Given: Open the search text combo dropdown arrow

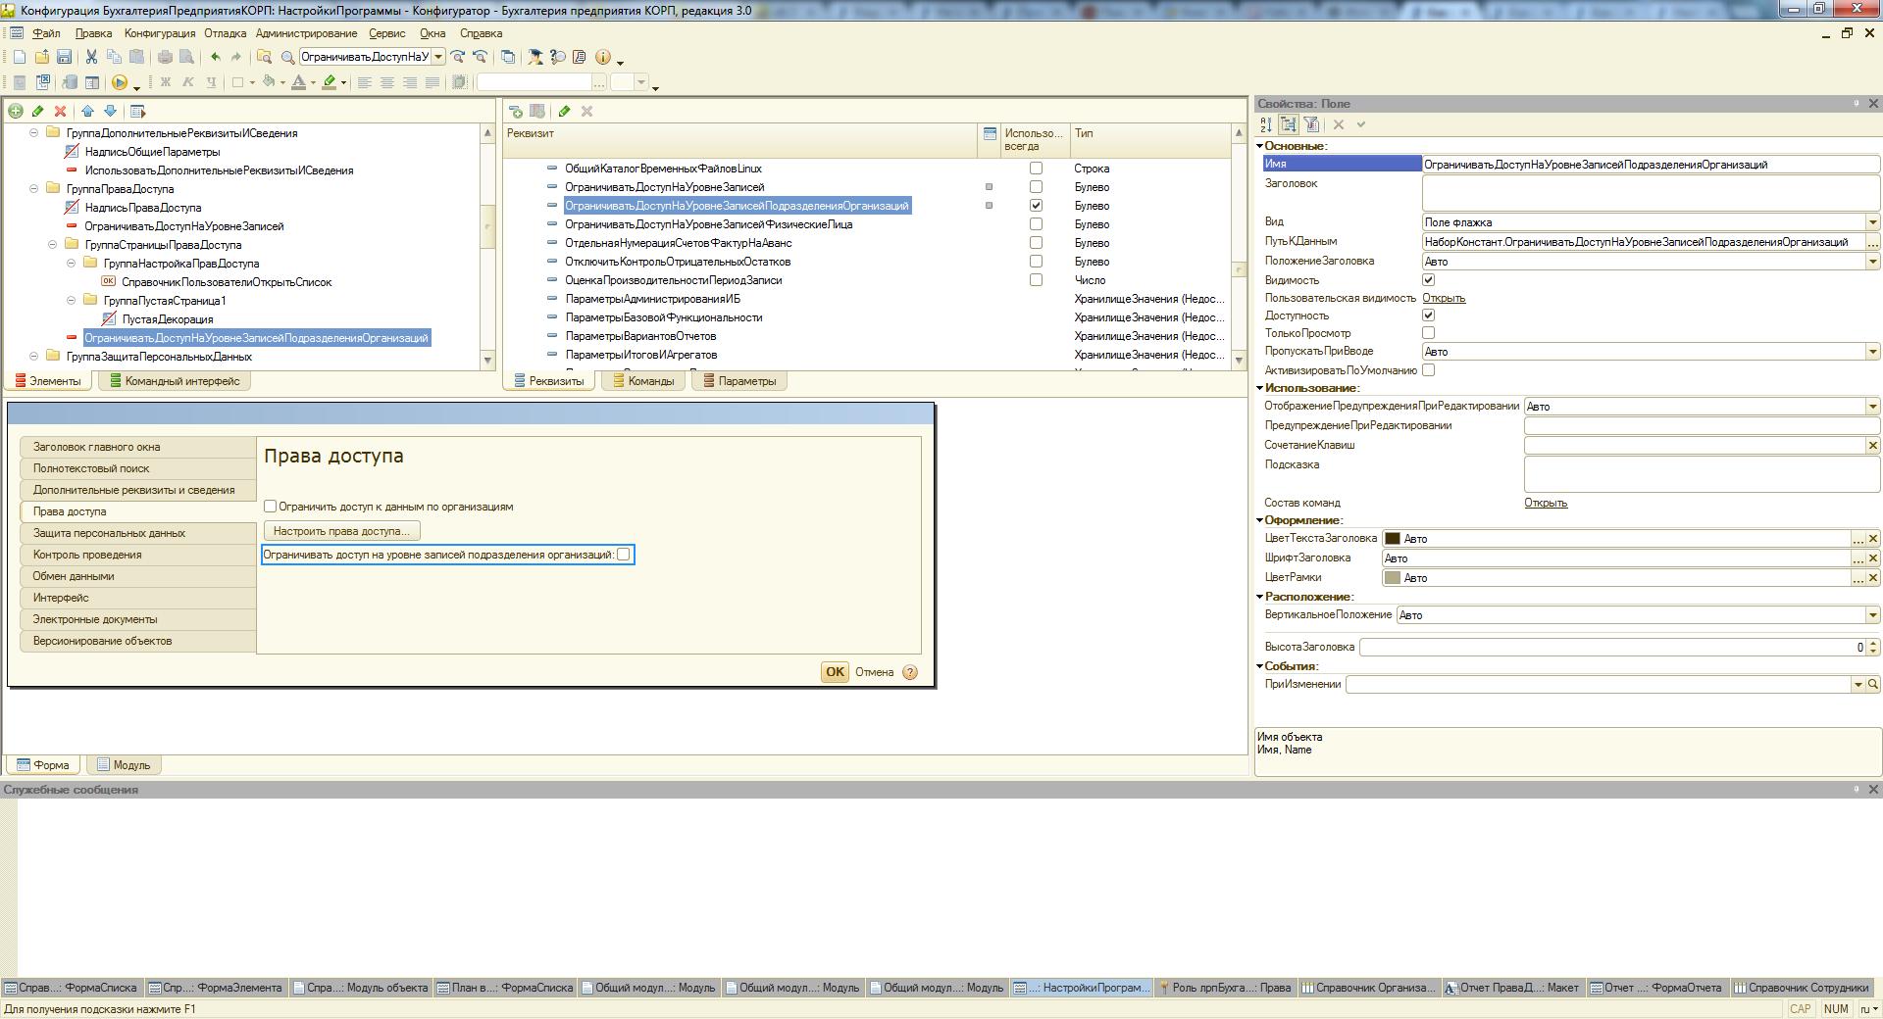Looking at the screenshot, I should coord(438,58).
